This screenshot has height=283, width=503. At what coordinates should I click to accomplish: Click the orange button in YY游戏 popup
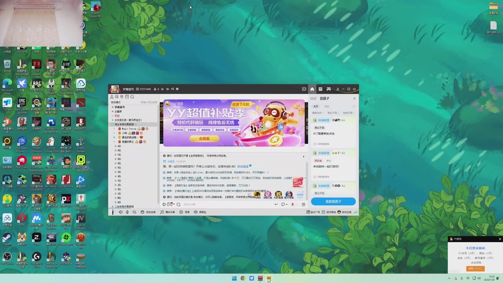pos(475,269)
